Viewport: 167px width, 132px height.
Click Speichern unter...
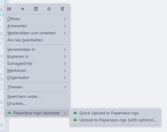tap(24, 97)
